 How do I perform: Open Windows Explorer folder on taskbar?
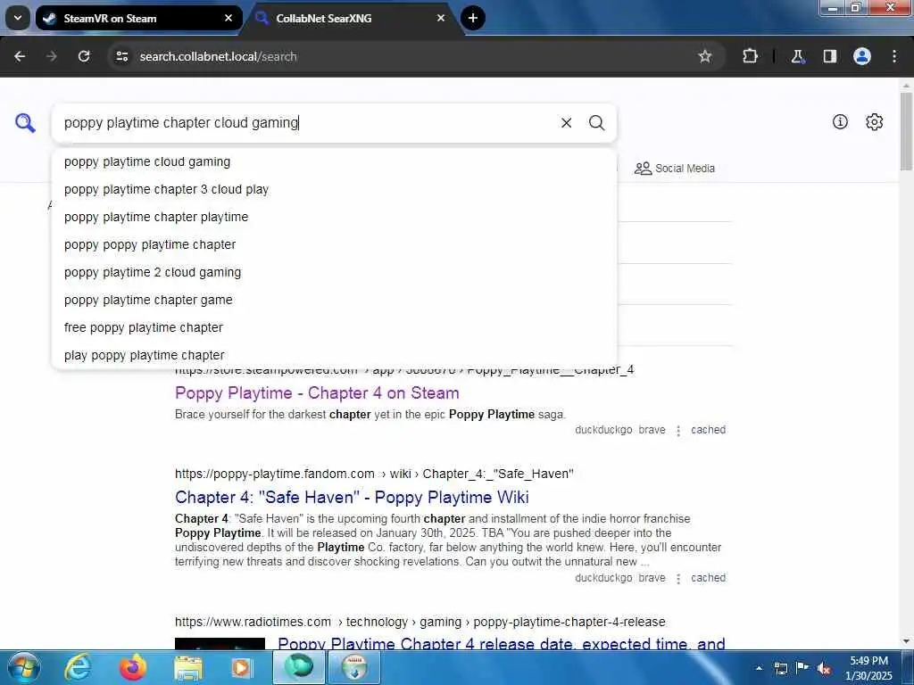click(x=187, y=667)
